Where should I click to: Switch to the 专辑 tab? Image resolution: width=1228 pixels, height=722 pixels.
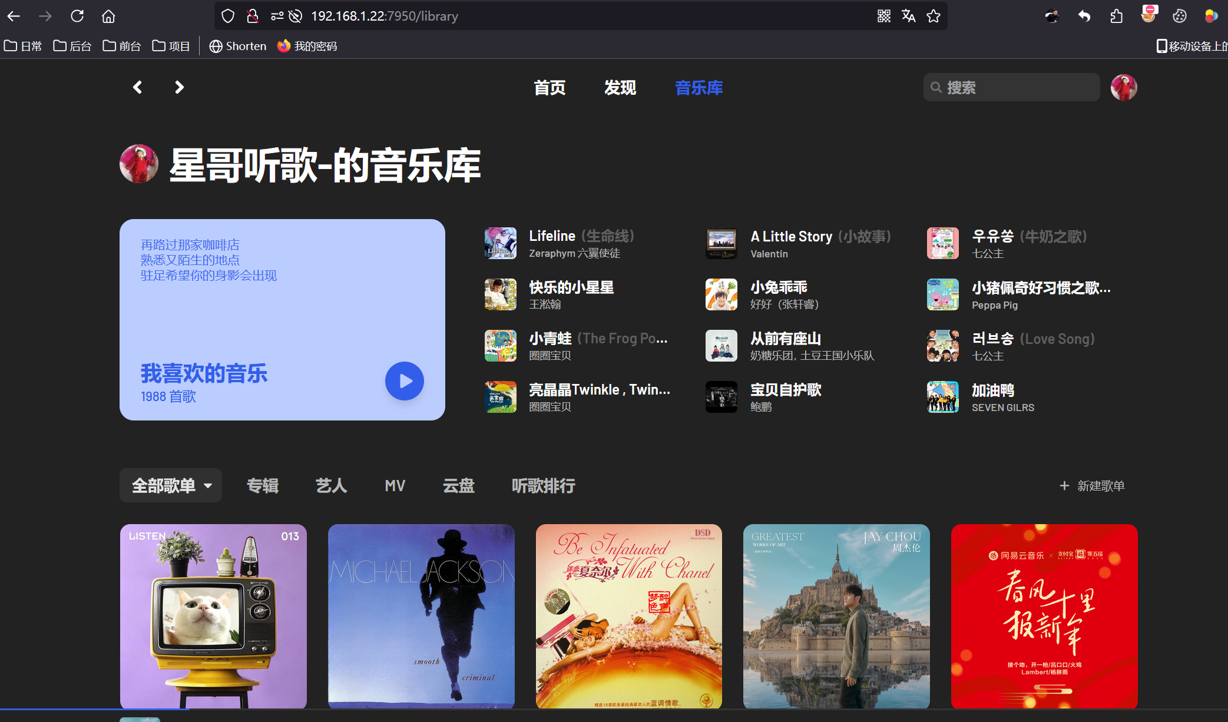[x=262, y=486]
